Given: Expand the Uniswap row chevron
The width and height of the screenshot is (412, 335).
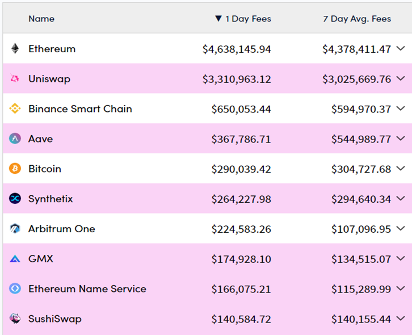Looking at the screenshot, I should click(401, 78).
